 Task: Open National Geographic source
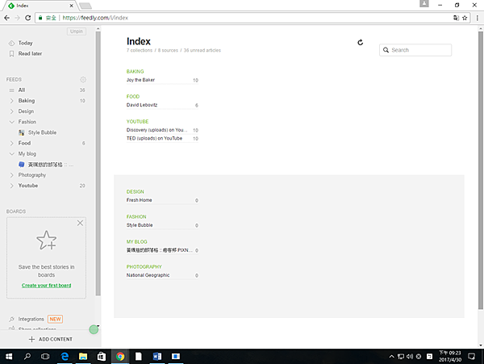click(162, 275)
